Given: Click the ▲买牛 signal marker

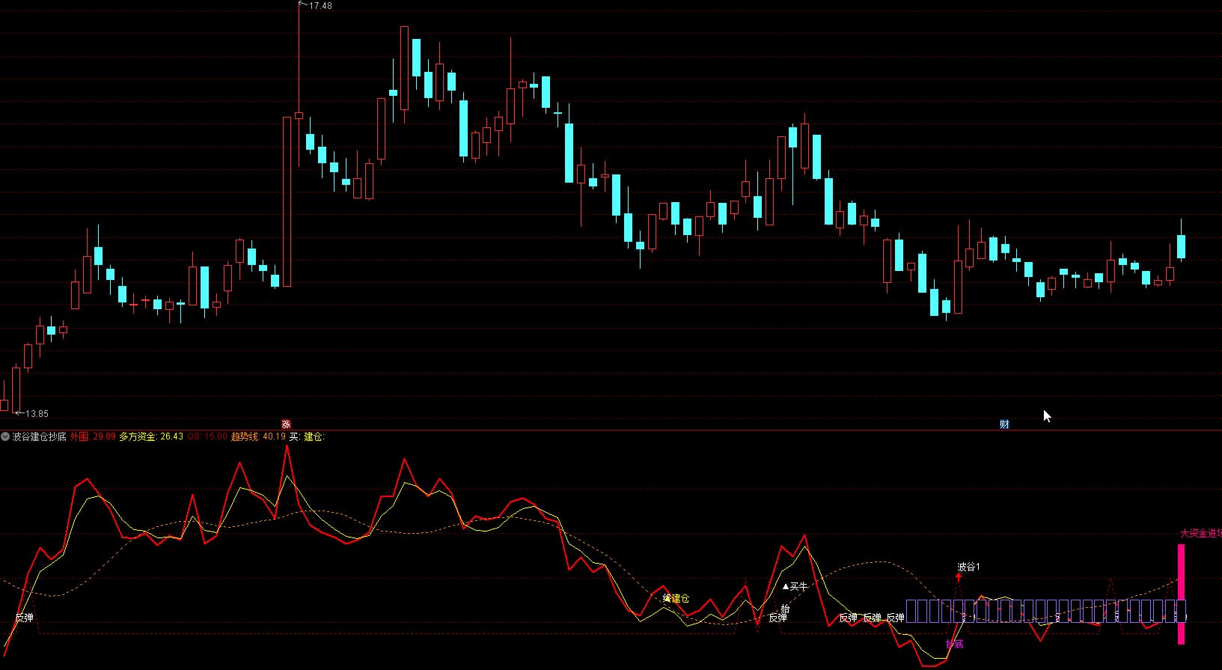Looking at the screenshot, I should coord(795,586).
